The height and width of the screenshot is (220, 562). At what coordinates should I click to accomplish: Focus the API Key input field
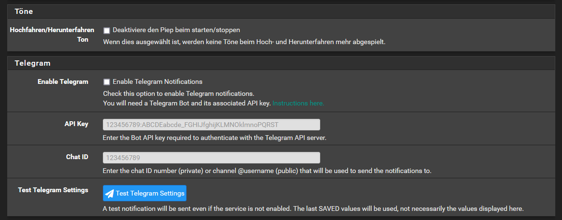pos(212,125)
